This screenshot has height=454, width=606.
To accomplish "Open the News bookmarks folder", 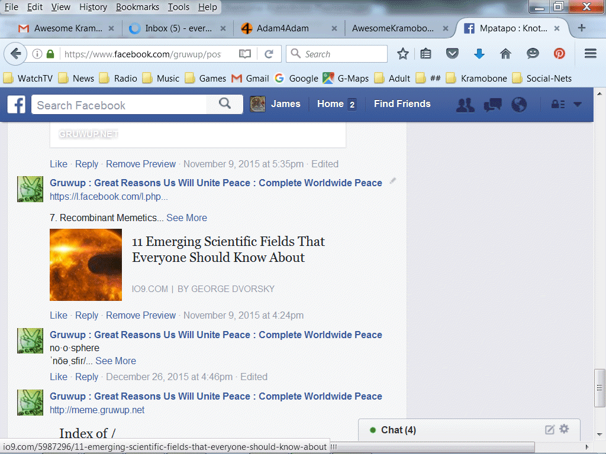I will coord(76,79).
